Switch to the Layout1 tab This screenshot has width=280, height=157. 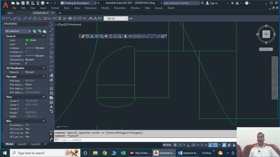pyautogui.click(x=22, y=144)
